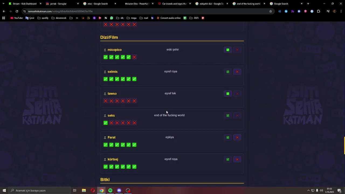
Task: Reject micopico's answer with red X
Action: (237, 50)
